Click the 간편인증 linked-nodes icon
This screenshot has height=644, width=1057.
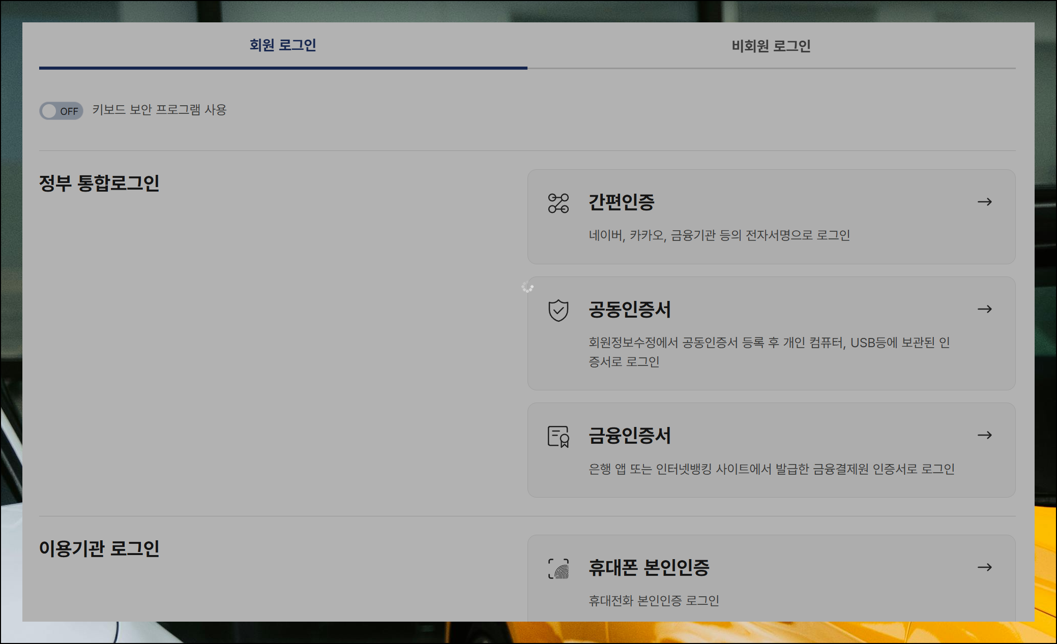pos(558,203)
